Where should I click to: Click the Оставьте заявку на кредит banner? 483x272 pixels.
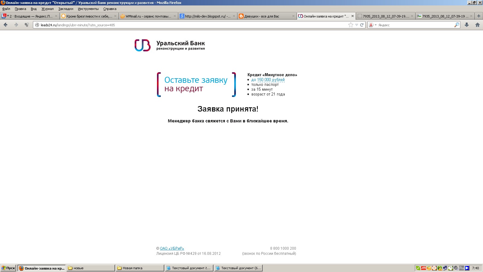[196, 84]
